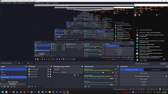Screen dimensions: 168x94
Task: Click the 'Выход' button
Action: [144, 85]
